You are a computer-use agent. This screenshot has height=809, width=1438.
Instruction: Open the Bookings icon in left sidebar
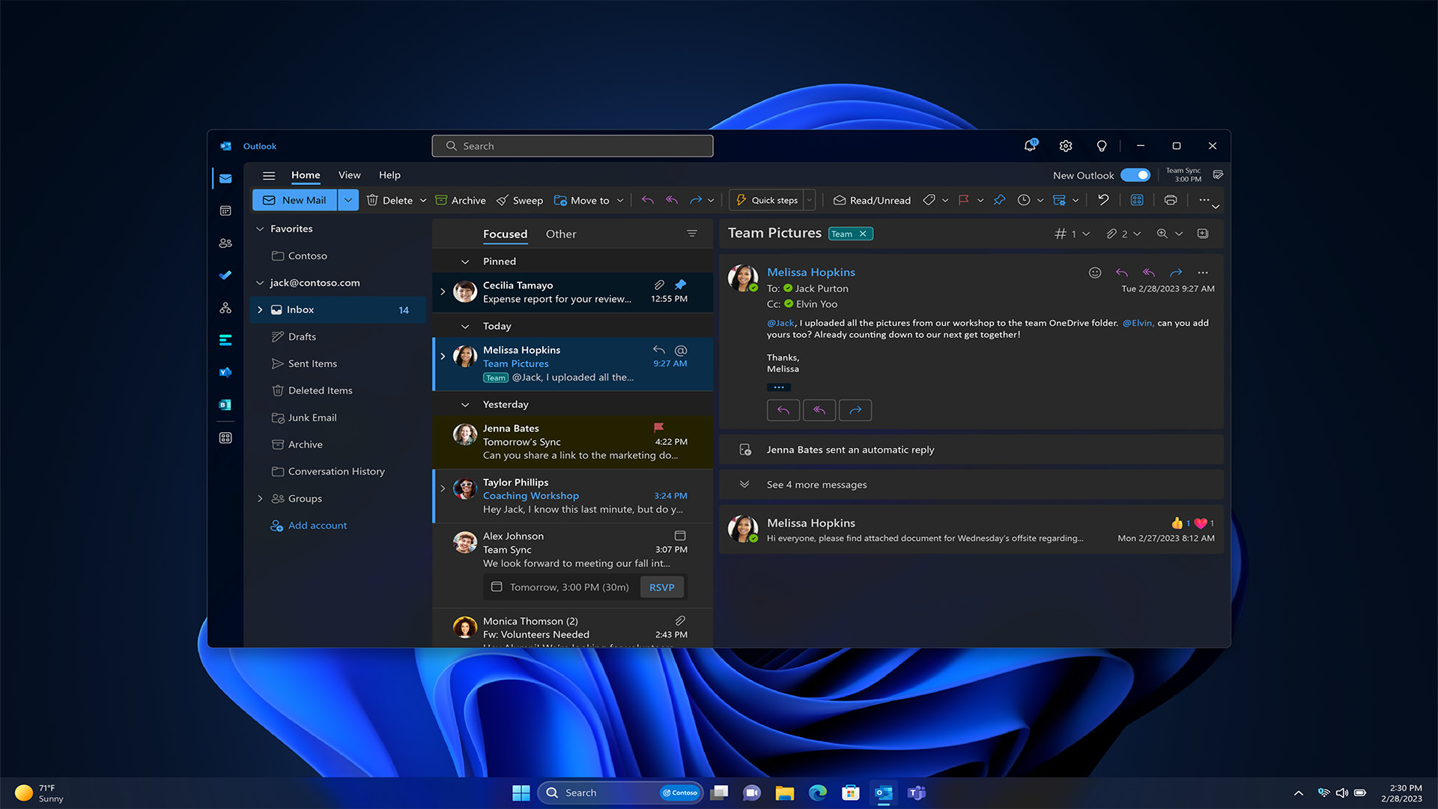click(225, 404)
